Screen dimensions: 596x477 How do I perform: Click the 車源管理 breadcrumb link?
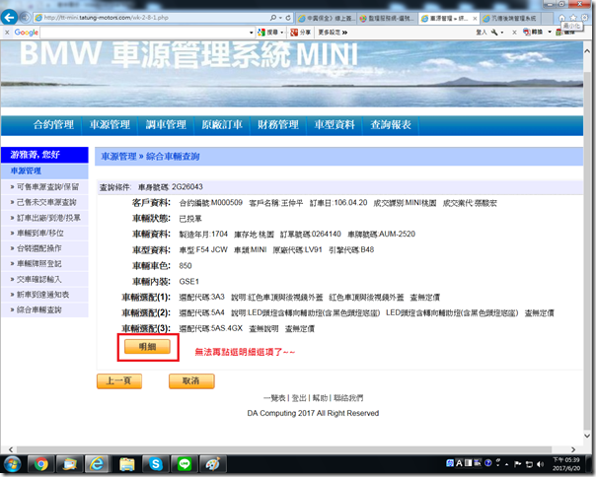(118, 157)
